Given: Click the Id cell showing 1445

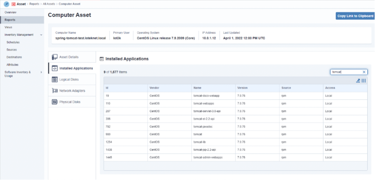Looking at the screenshot, I should tap(126, 158).
